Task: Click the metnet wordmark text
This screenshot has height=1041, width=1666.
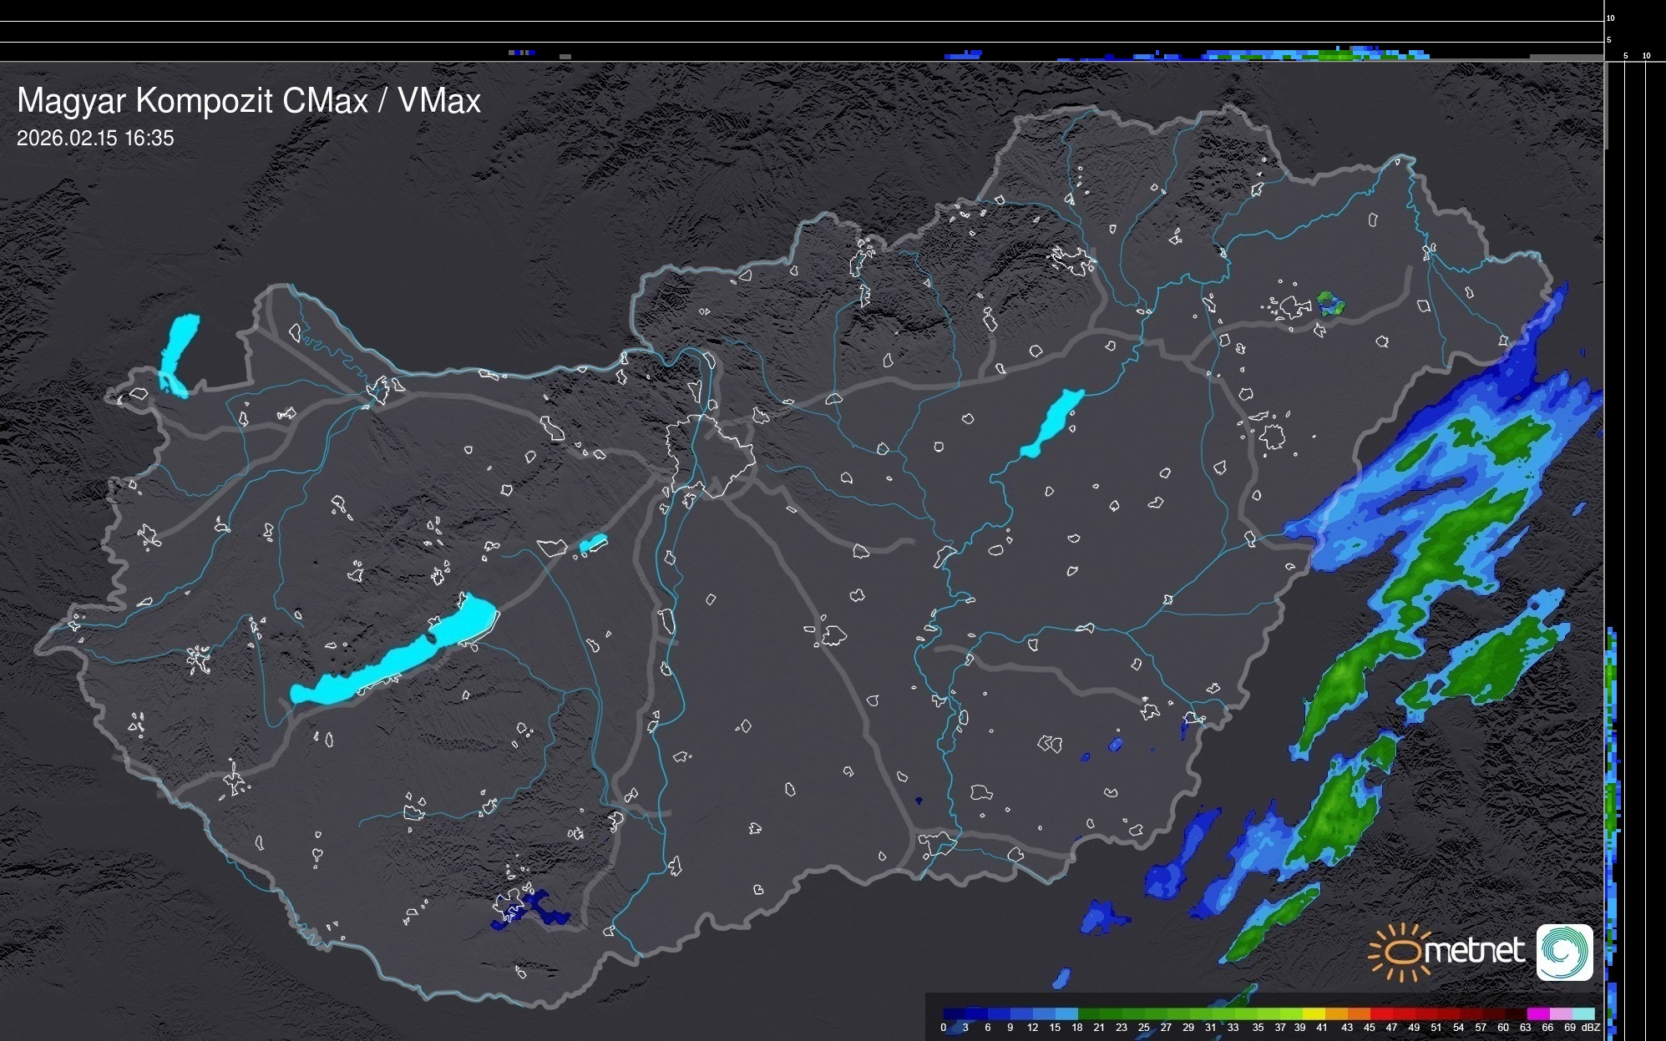Action: click(x=1474, y=952)
